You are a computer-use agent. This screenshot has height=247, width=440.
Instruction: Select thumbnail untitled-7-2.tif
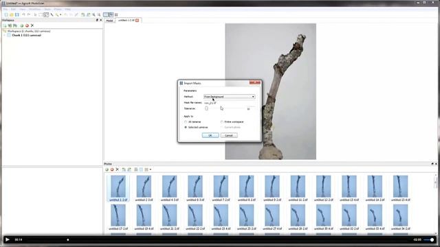click(221, 188)
